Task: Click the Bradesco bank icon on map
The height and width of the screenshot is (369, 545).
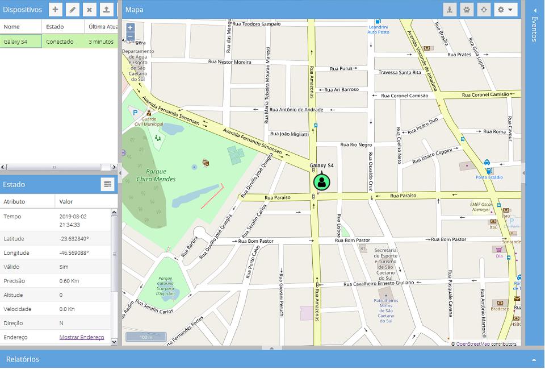Action: 500,303
